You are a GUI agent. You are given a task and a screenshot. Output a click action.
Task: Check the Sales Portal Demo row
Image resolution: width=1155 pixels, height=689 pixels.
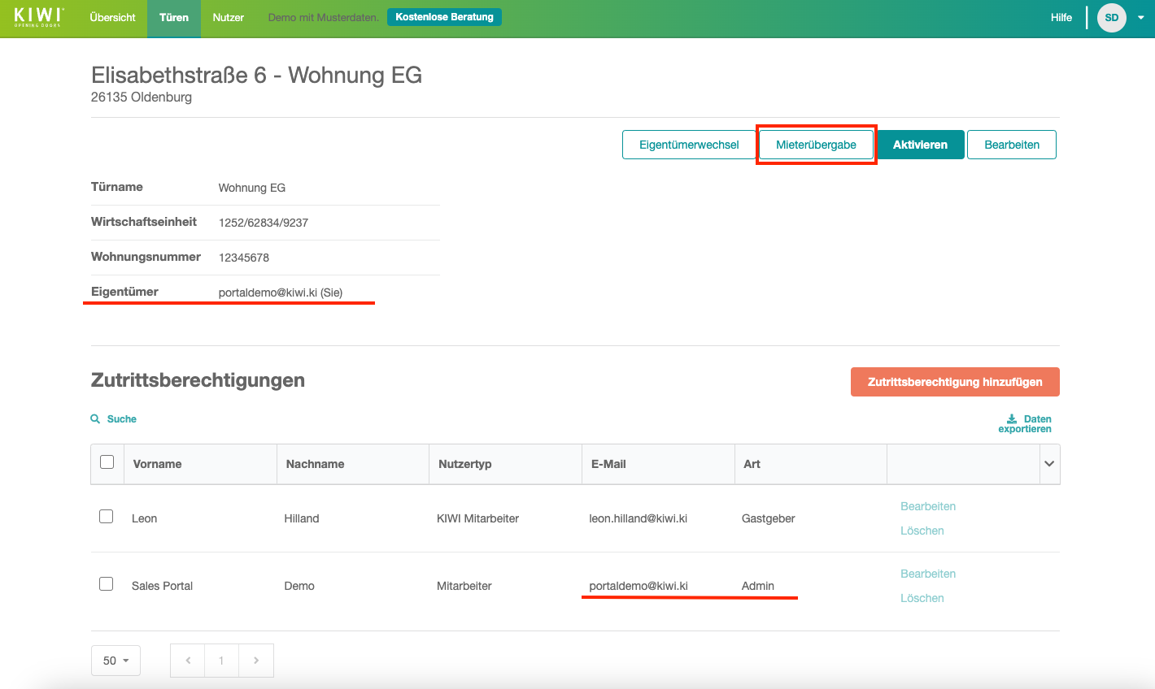(106, 584)
